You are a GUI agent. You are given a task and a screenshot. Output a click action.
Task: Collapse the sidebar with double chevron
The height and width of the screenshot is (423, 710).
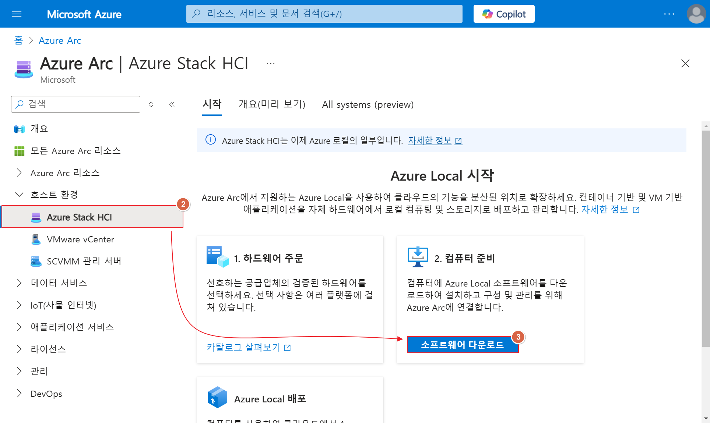pos(172,104)
